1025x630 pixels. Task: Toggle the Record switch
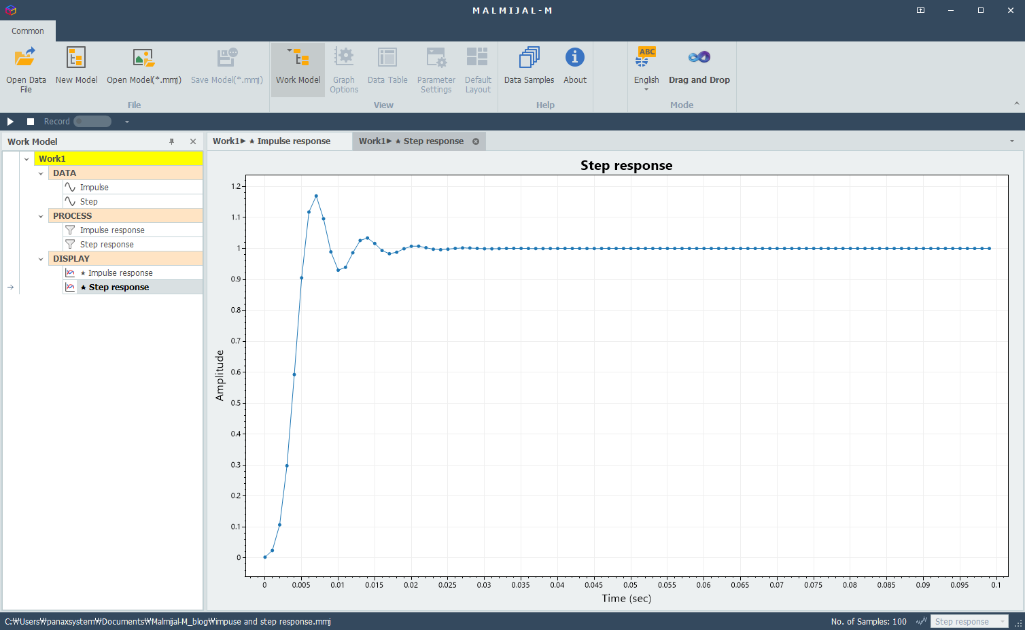(92, 122)
